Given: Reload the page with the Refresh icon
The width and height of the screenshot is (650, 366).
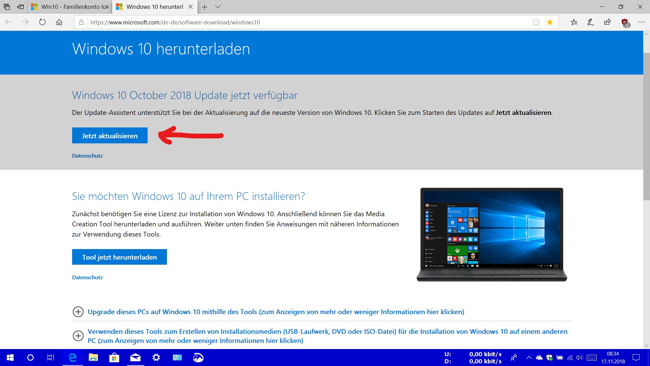Looking at the screenshot, I should tap(42, 22).
